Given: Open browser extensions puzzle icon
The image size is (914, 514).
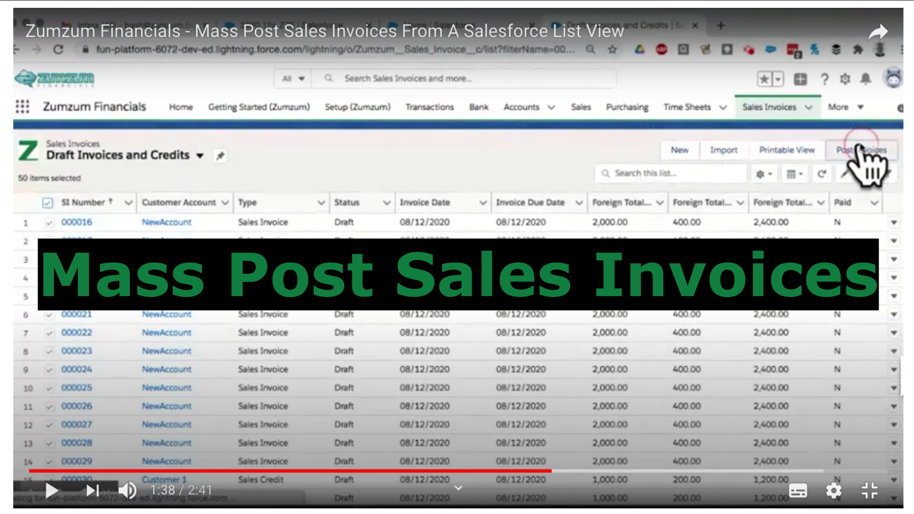Looking at the screenshot, I should [x=858, y=49].
